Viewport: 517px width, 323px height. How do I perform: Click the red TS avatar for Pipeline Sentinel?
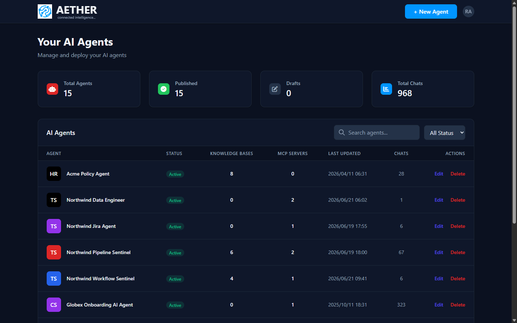click(x=54, y=252)
